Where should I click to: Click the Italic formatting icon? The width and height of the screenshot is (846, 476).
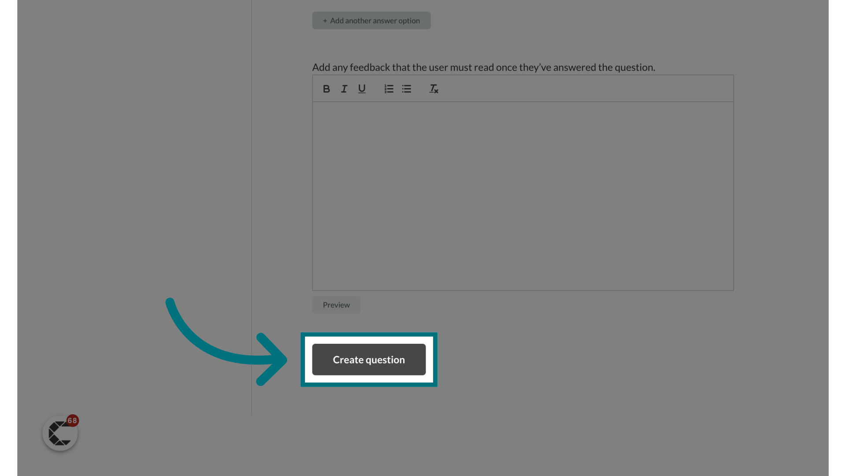tap(343, 88)
